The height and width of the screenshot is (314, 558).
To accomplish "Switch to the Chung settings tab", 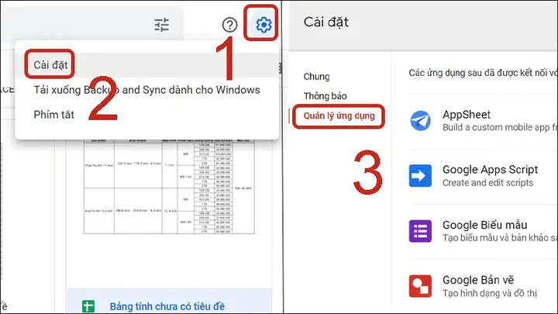I will [x=316, y=77].
